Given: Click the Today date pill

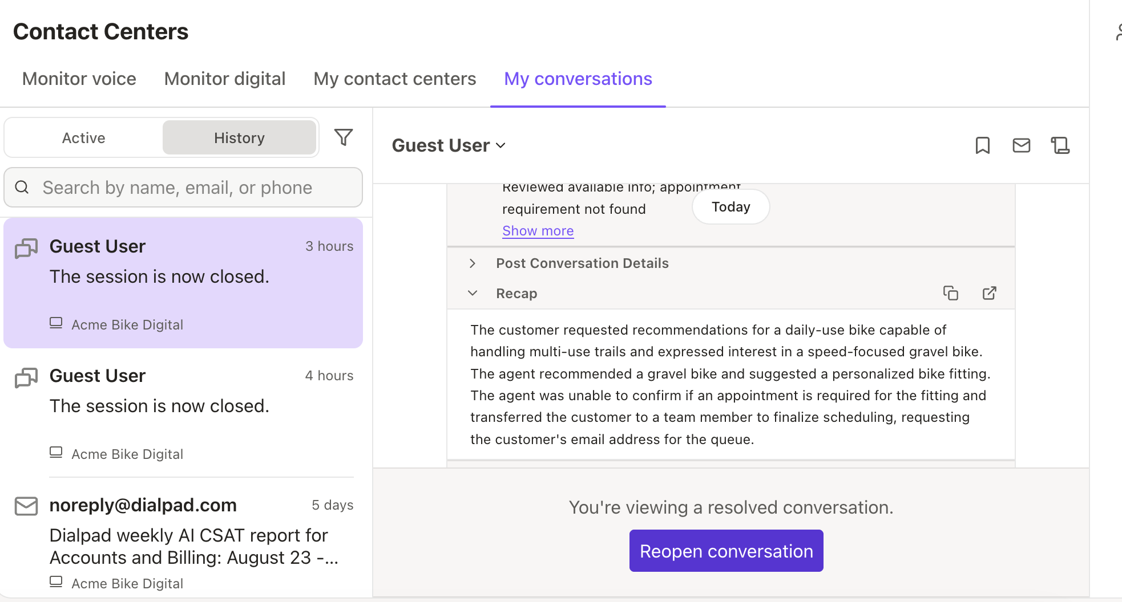Looking at the screenshot, I should (x=731, y=207).
